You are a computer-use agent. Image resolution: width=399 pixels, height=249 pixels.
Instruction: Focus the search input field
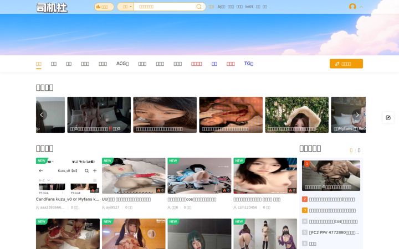tap(165, 7)
